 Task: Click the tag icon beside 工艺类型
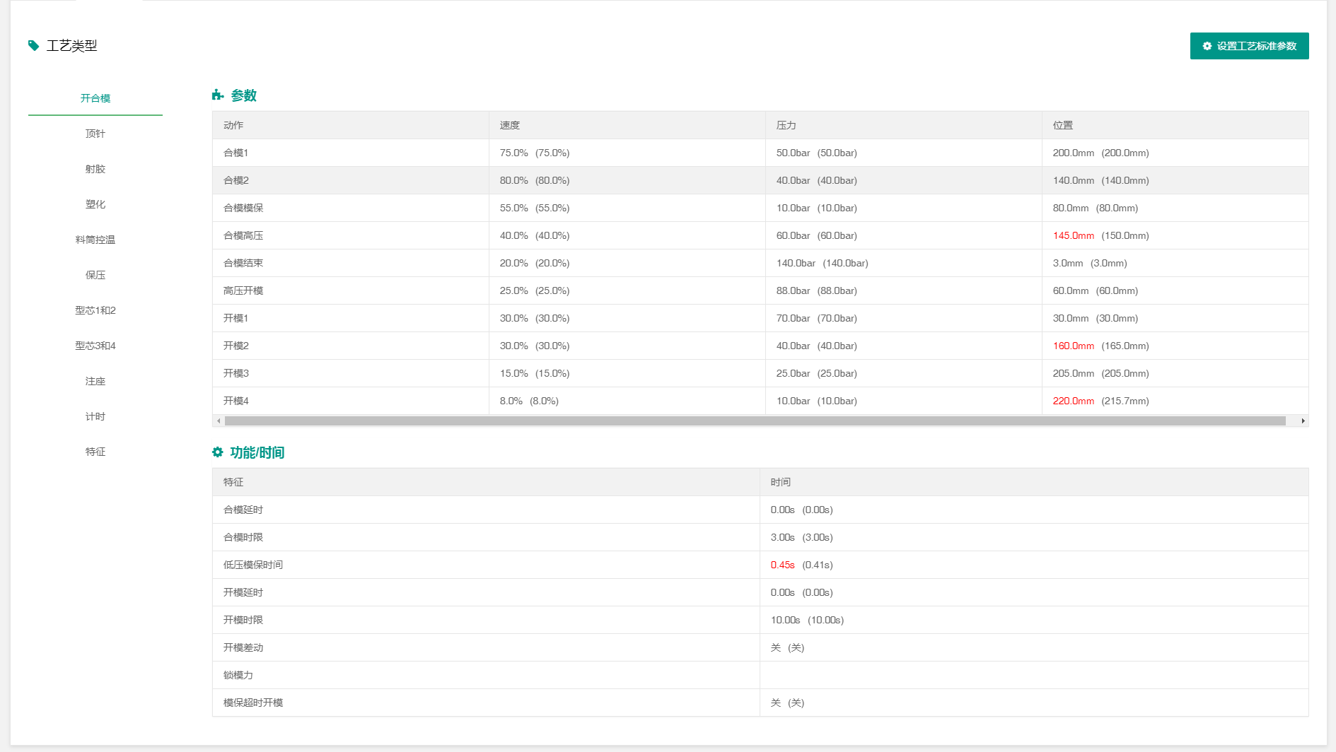(33, 46)
